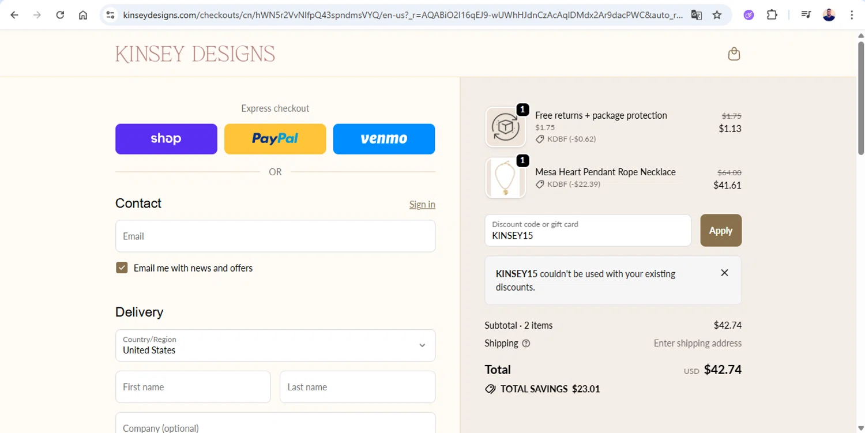This screenshot has height=433, width=865.
Task: Pay with Shop Pay button
Action: [x=166, y=139]
